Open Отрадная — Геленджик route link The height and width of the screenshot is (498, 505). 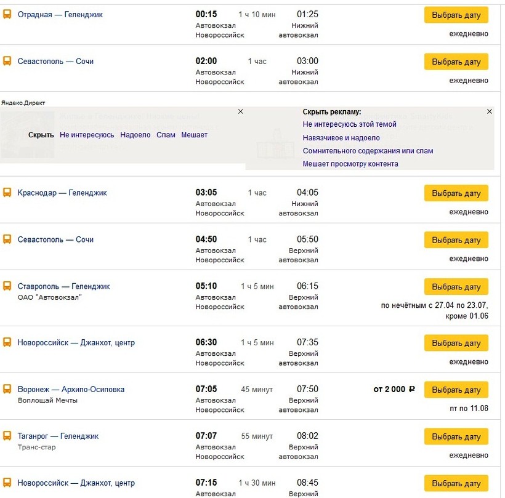[x=60, y=14]
